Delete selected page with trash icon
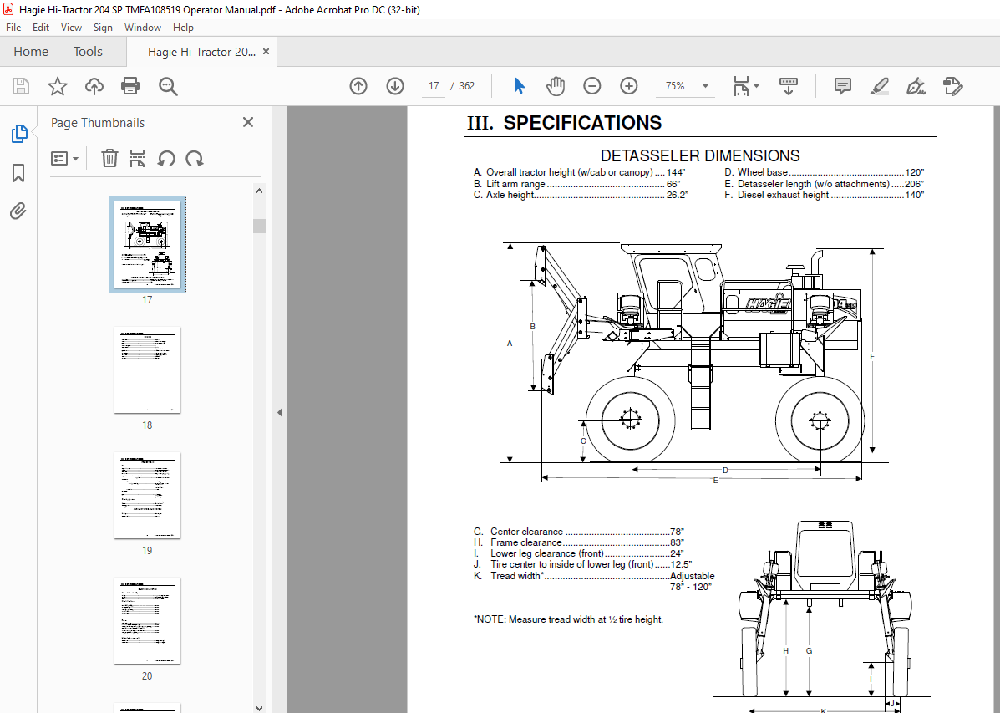Screen dimensions: 1000x713 (109, 158)
